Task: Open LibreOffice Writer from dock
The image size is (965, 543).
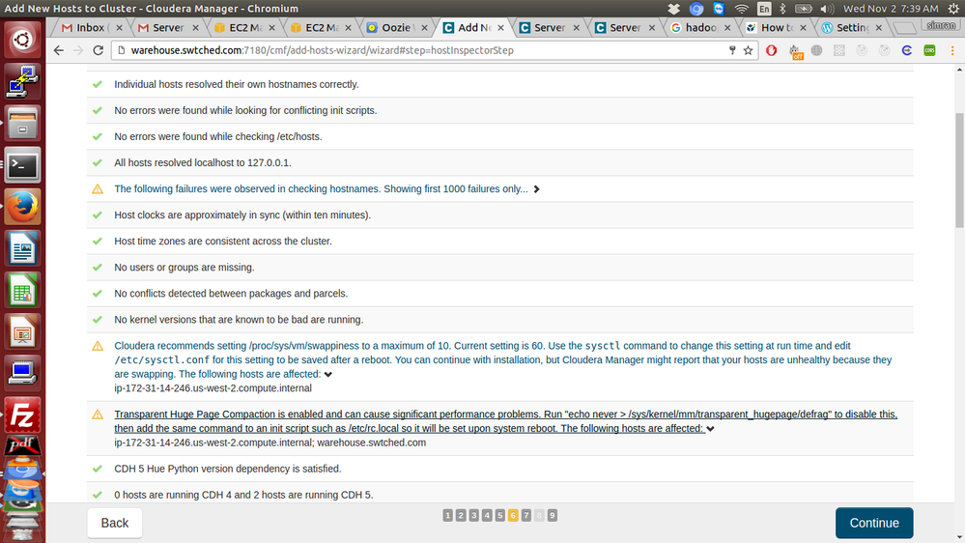Action: [x=22, y=248]
